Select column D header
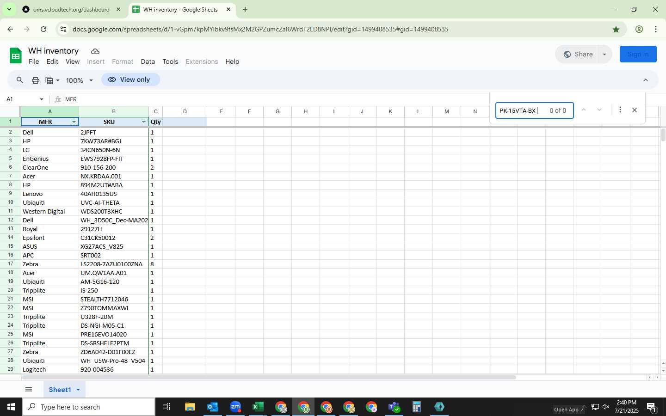The height and width of the screenshot is (416, 666). click(x=185, y=111)
